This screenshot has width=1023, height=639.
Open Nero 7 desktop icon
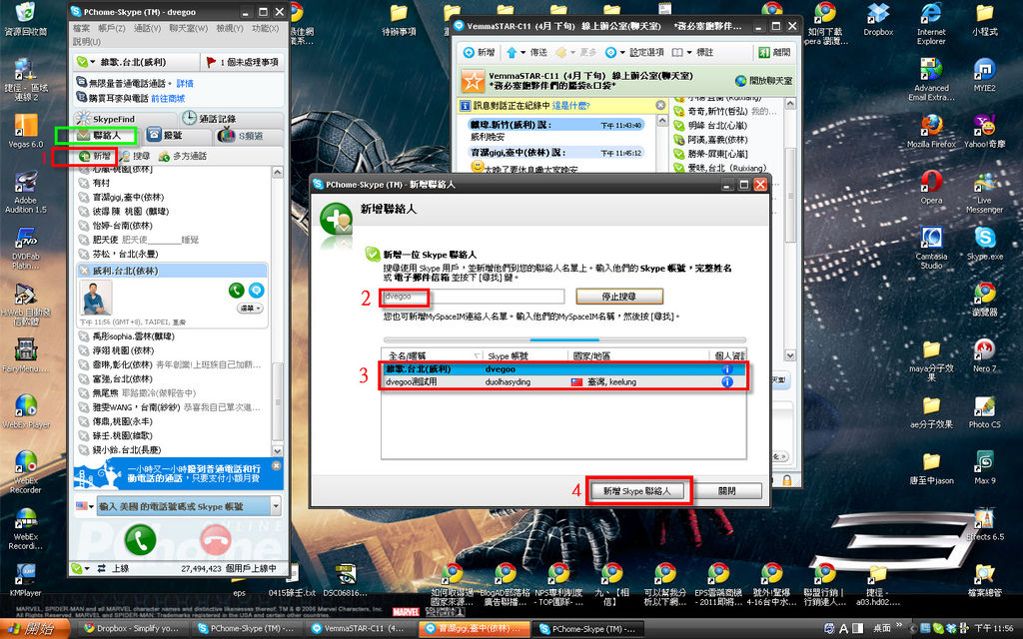[984, 355]
